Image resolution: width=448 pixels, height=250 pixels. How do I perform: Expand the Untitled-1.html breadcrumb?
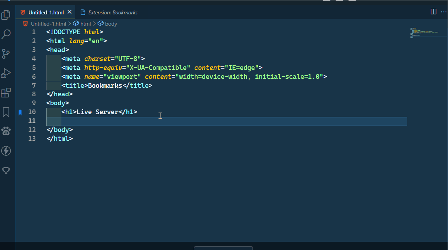click(48, 24)
